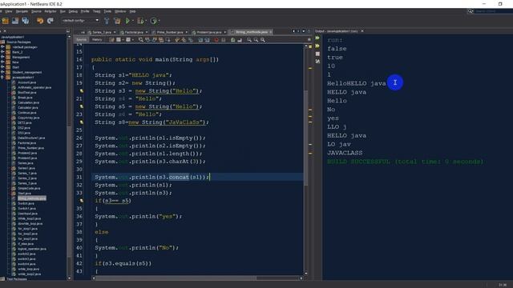Click the BUILD SUCCESSFUL output line
Viewport: 513px width, 288px height.
click(x=405, y=162)
